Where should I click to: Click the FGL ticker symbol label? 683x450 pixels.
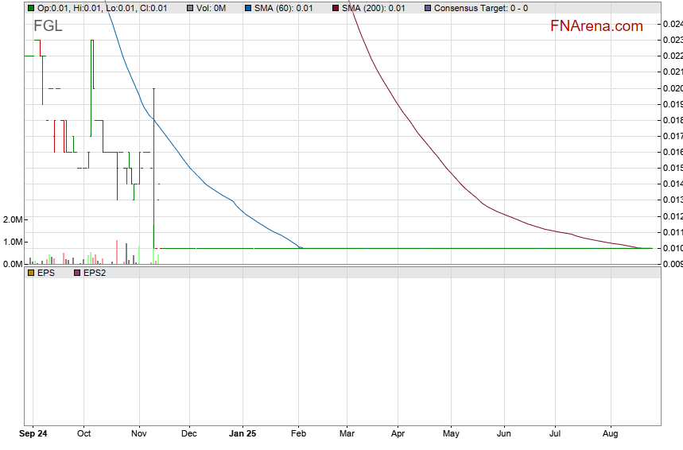click(48, 26)
